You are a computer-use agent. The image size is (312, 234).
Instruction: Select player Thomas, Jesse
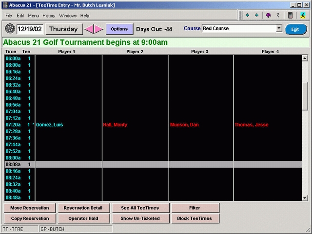pos(252,125)
